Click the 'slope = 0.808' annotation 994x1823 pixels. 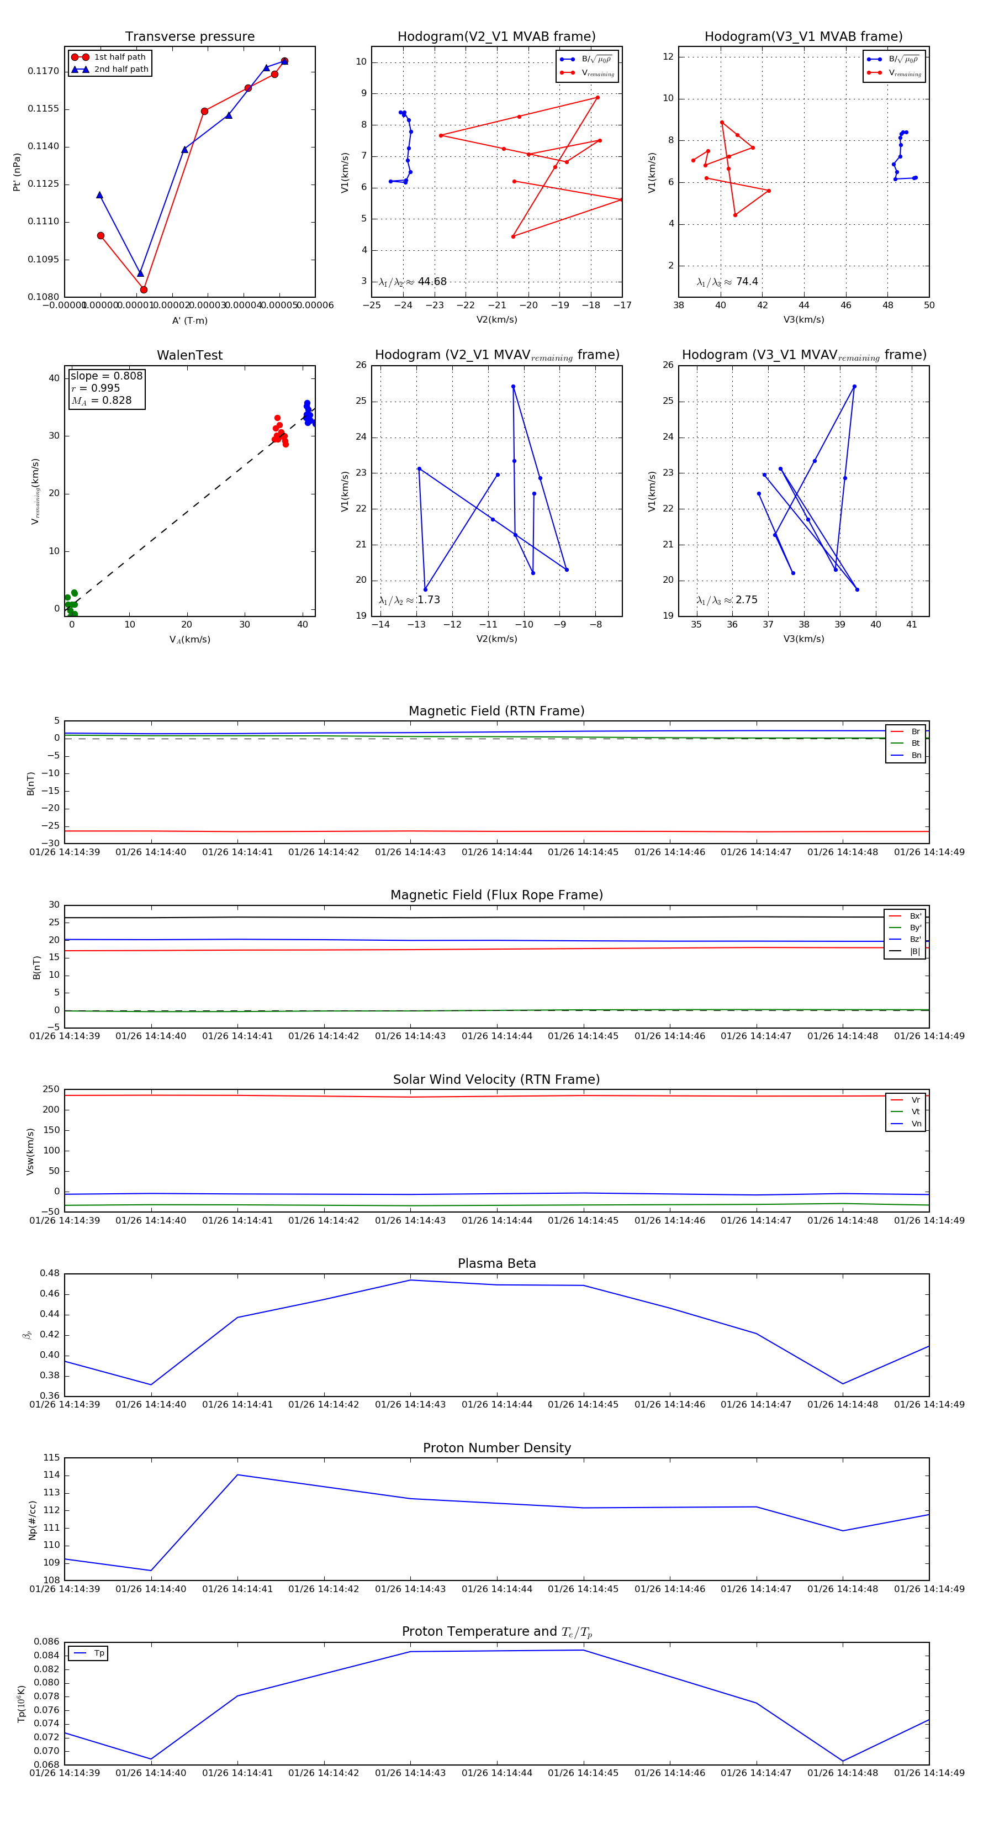pyautogui.click(x=106, y=376)
